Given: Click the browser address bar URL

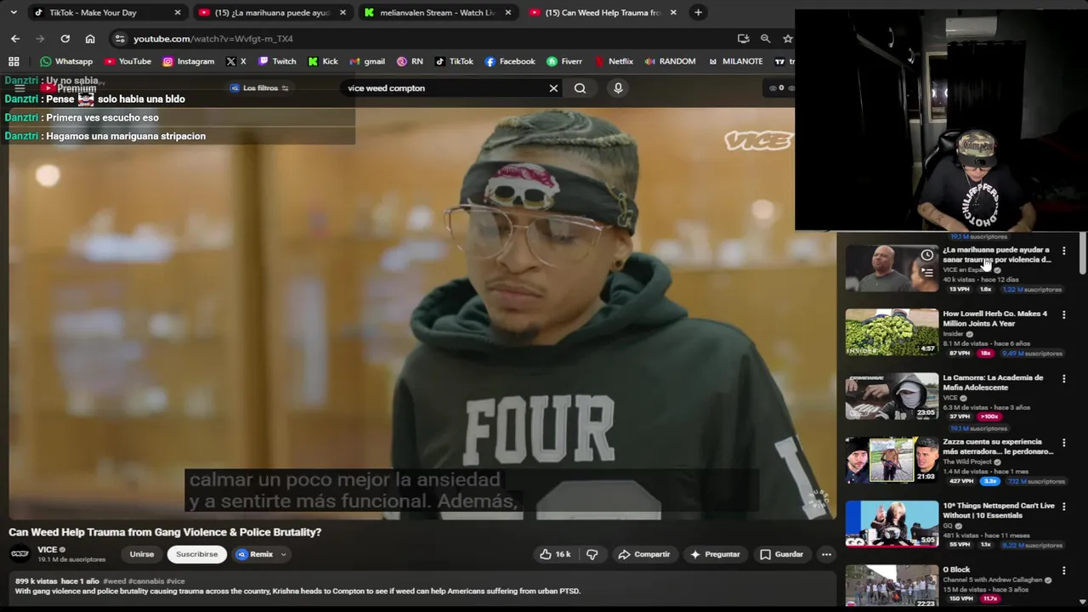Looking at the screenshot, I should 213,38.
